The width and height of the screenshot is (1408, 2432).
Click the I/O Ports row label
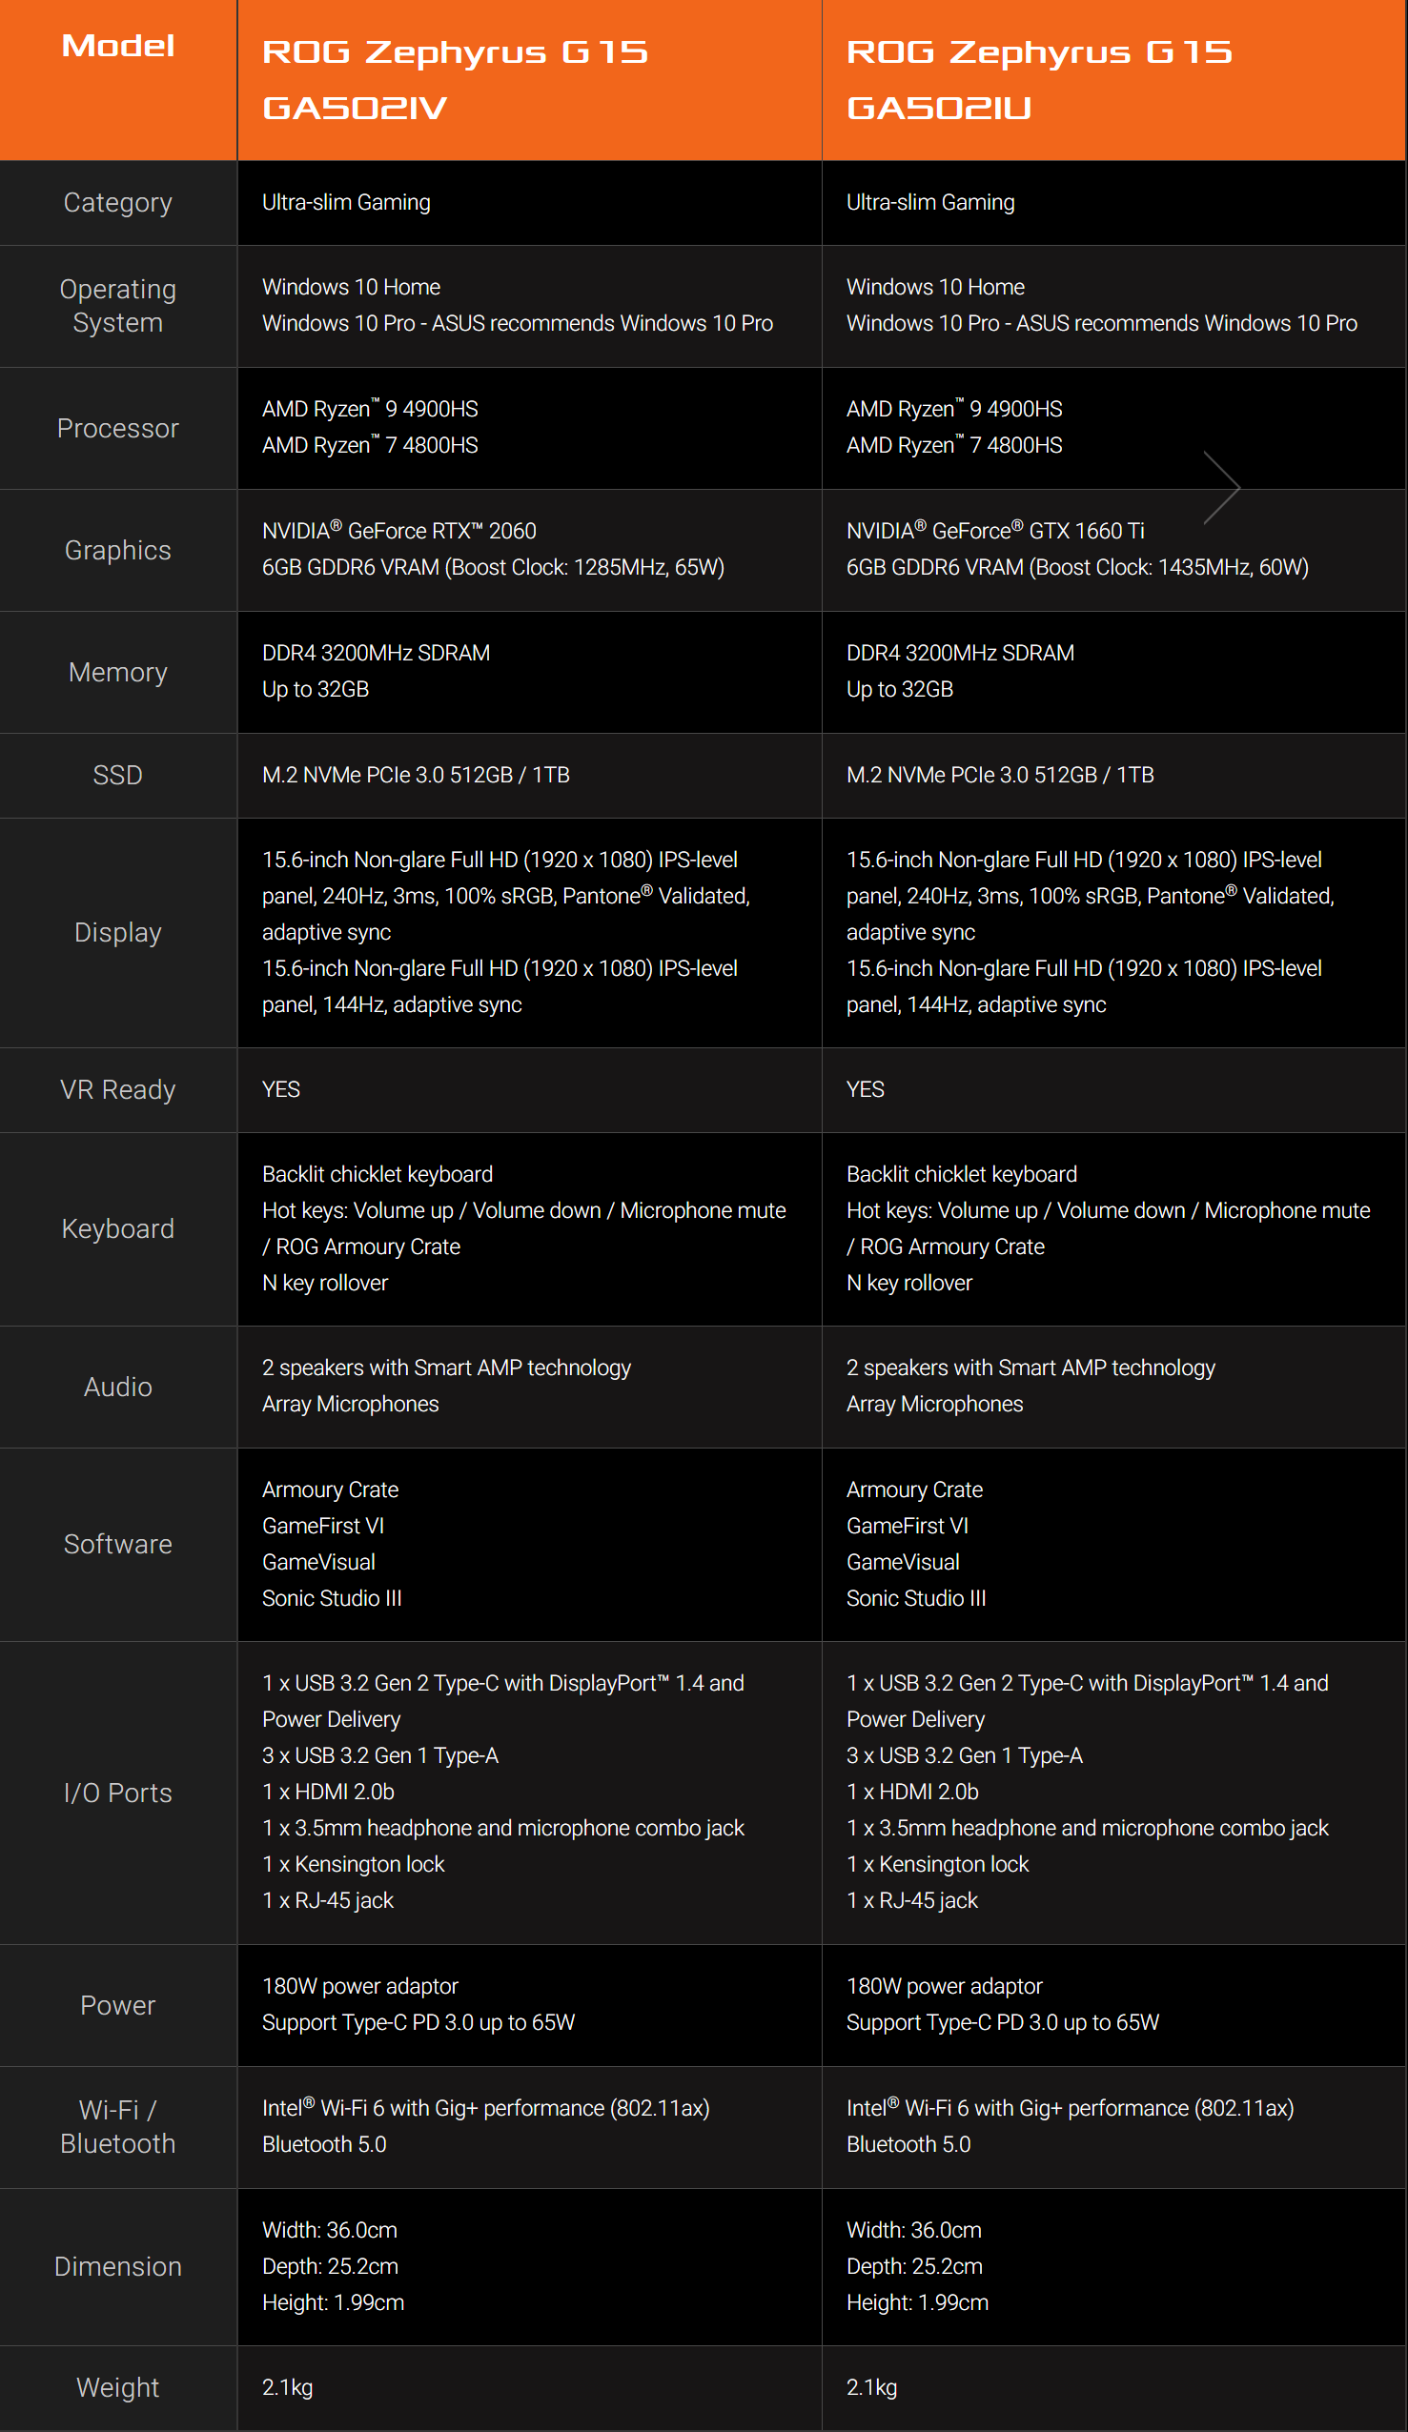point(118,1794)
